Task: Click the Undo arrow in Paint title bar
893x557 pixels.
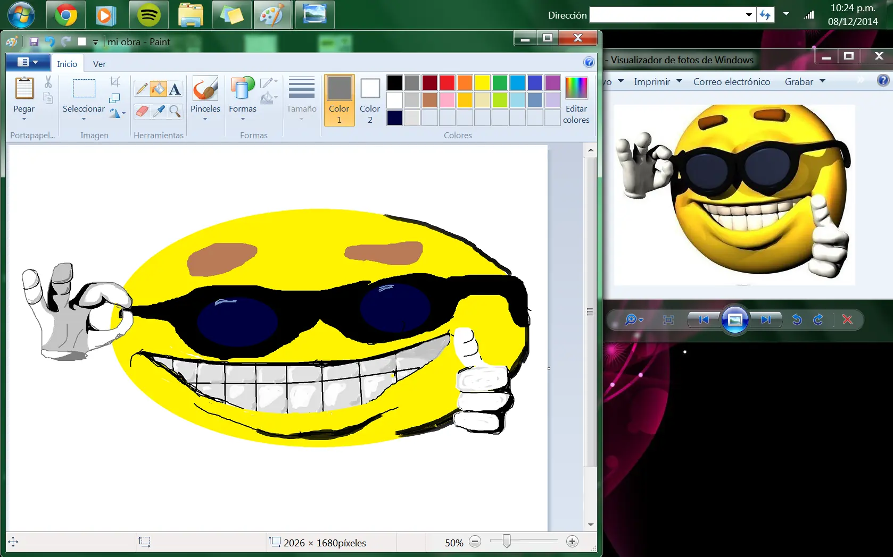Action: pos(50,41)
